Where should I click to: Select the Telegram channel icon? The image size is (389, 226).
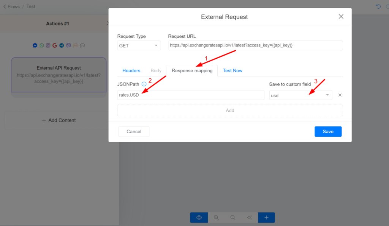pos(62,45)
